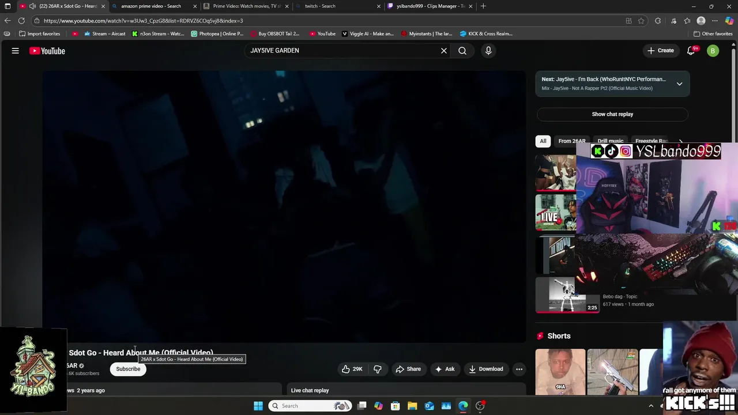Image resolution: width=738 pixels, height=415 pixels.
Task: Ask about this video
Action: click(445, 369)
